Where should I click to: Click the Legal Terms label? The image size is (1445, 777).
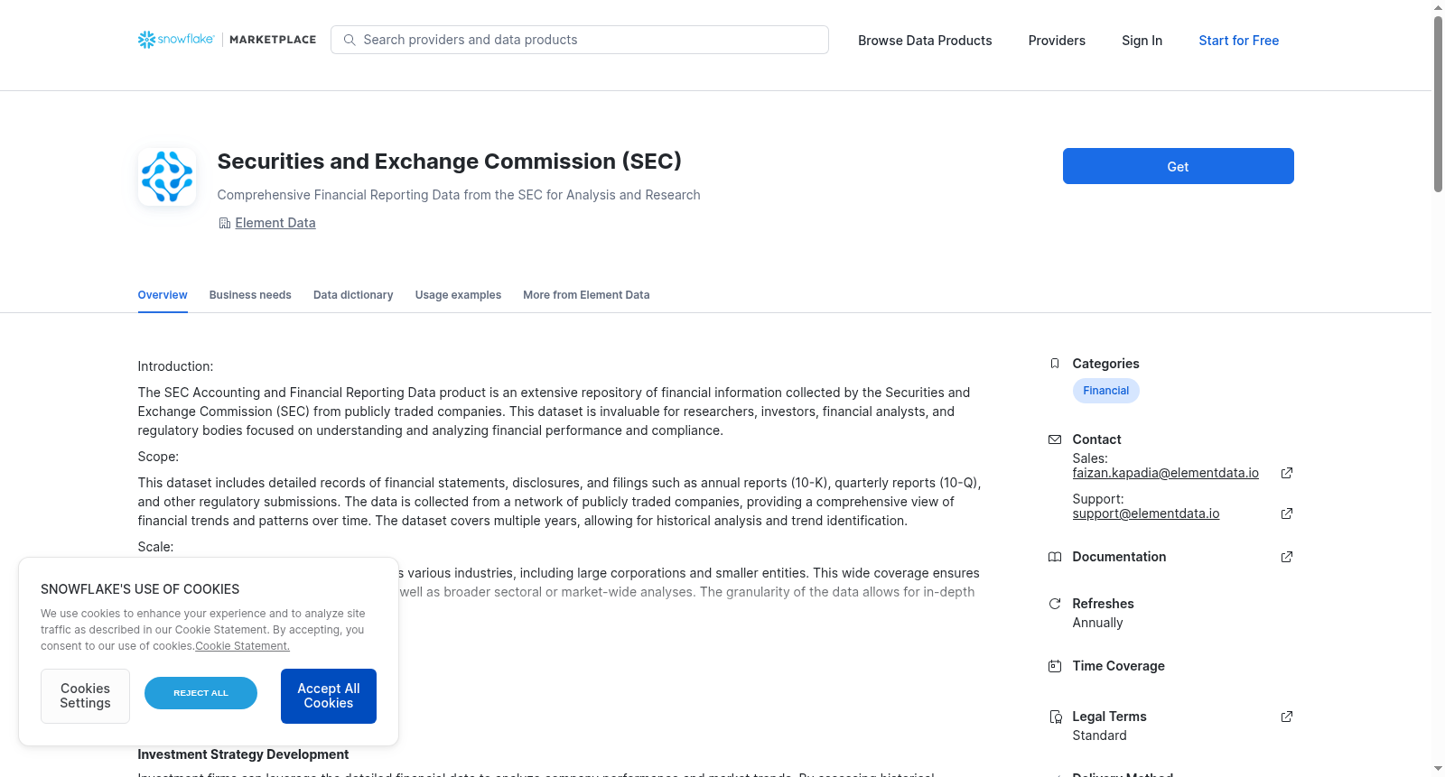pos(1109,717)
